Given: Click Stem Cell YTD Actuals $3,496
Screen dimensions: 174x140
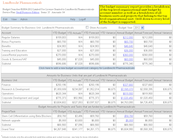Looking at the screenshot, I should [79, 116].
